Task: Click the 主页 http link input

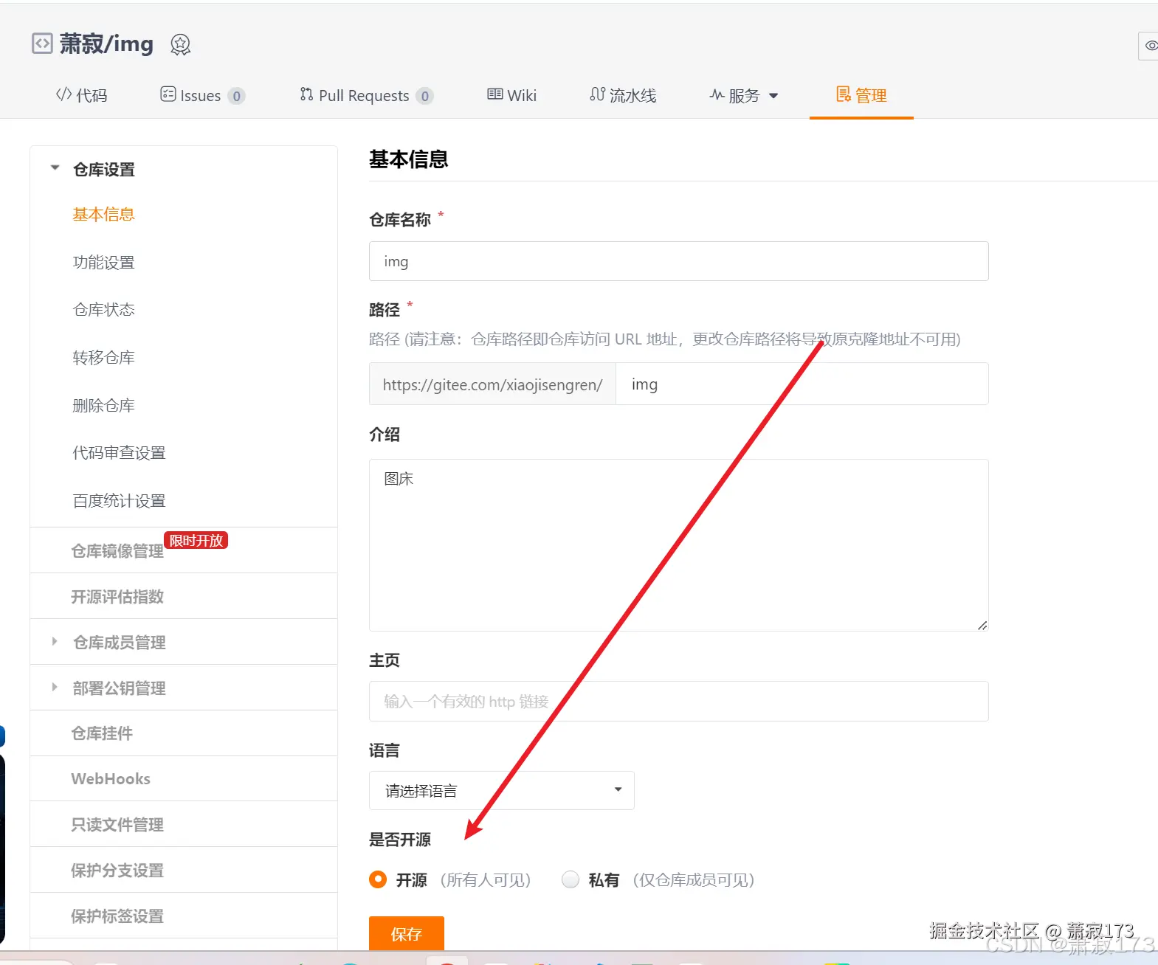Action: pos(678,701)
